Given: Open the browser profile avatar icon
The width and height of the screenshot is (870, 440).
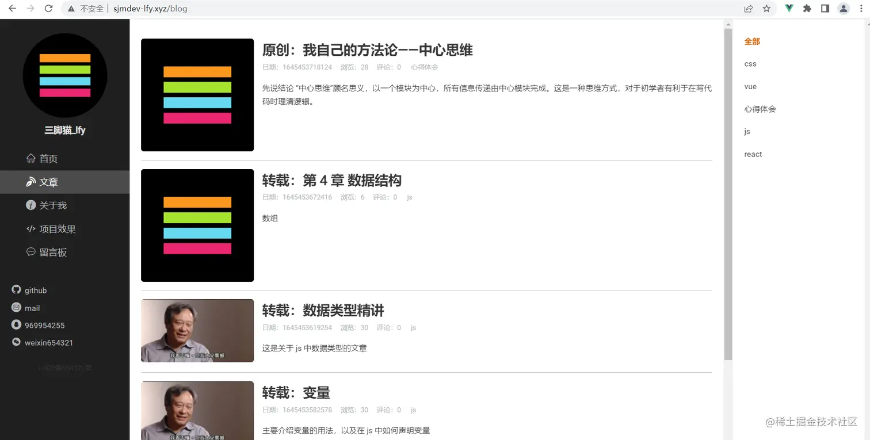Looking at the screenshot, I should point(844,9).
